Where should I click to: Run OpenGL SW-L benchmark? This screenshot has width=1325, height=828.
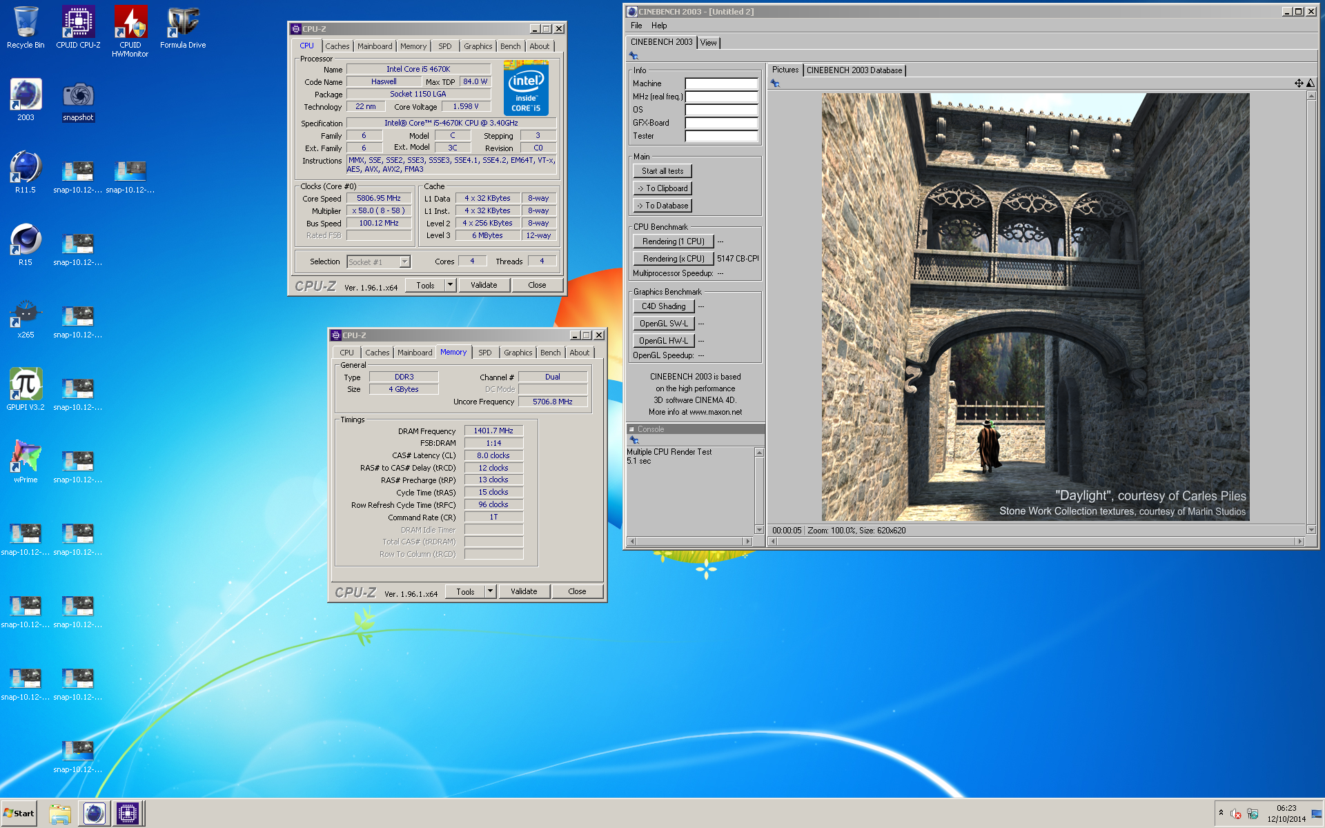pyautogui.click(x=663, y=324)
